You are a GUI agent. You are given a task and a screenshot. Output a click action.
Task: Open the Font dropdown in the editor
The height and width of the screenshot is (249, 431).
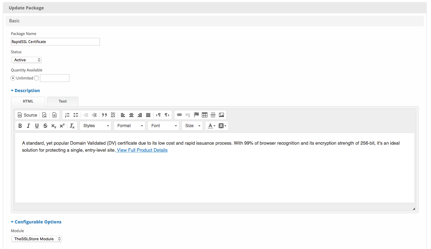[x=164, y=126]
